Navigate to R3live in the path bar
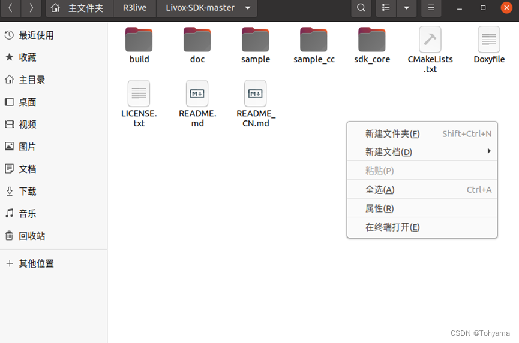519x343 pixels. [135, 8]
